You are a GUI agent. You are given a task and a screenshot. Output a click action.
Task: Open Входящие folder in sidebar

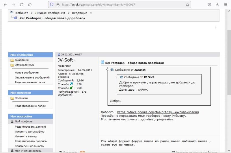pos(22,60)
